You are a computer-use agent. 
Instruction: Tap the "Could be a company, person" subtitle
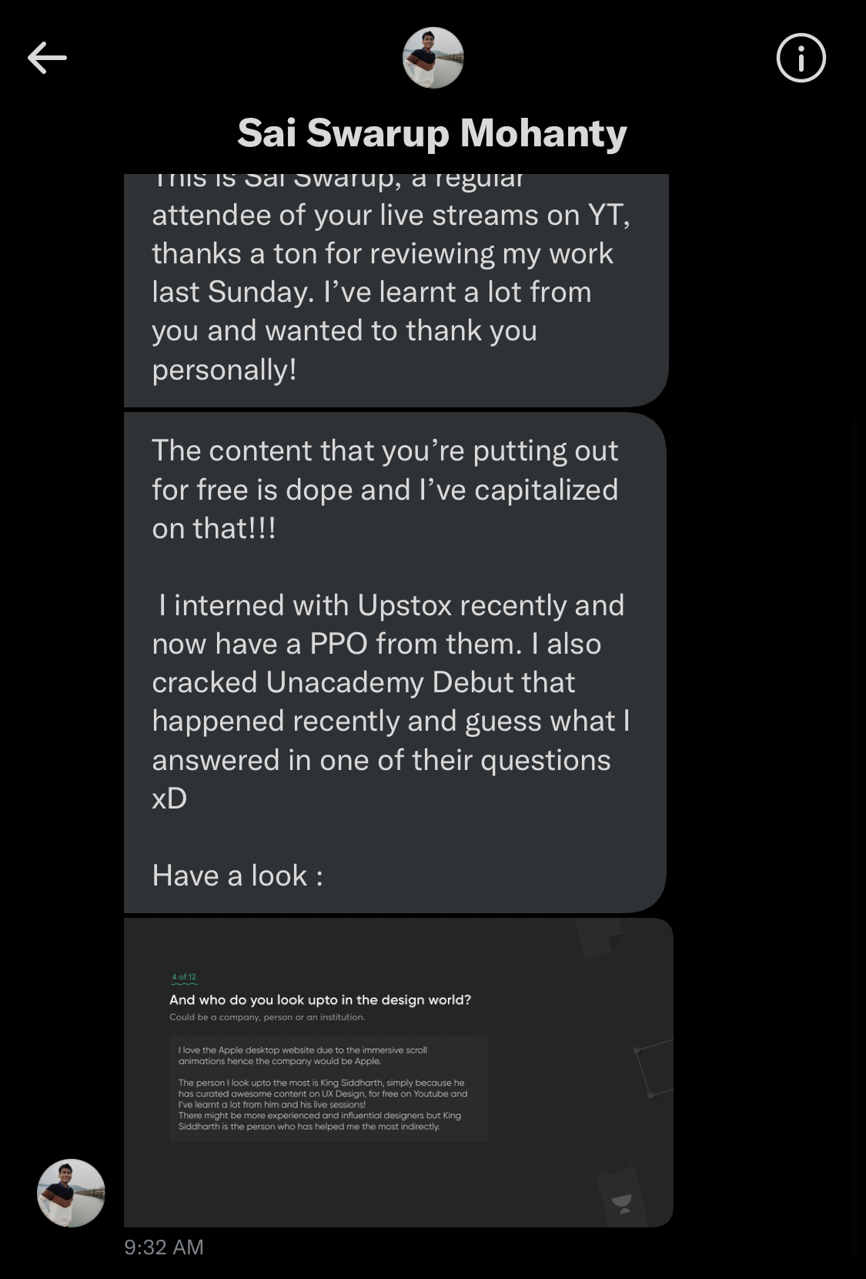point(267,1017)
